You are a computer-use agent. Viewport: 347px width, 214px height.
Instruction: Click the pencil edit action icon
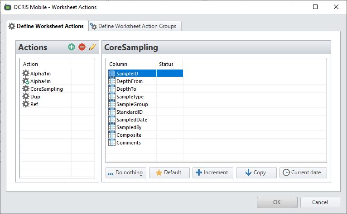coord(92,47)
